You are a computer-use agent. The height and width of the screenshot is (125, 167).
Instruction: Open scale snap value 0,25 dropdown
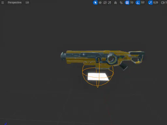156,3
